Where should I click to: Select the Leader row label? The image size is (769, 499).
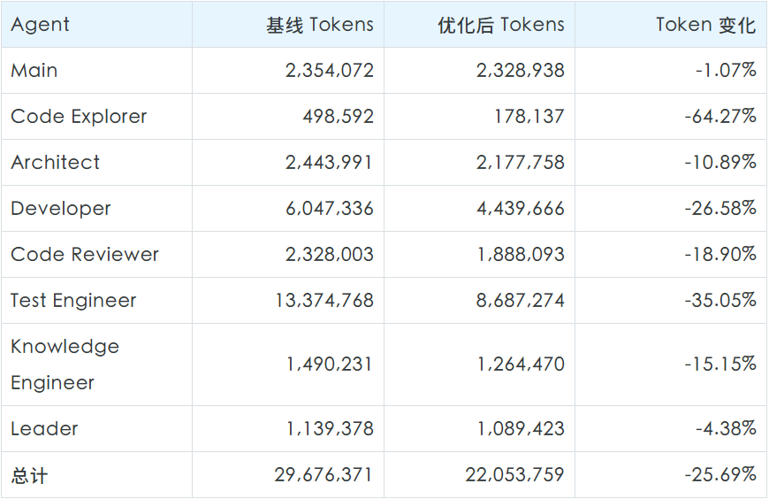click(44, 429)
